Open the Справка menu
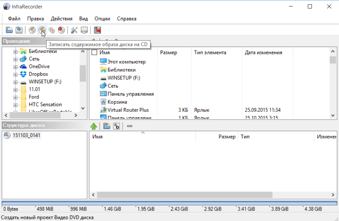339x221 pixels. pos(127,19)
